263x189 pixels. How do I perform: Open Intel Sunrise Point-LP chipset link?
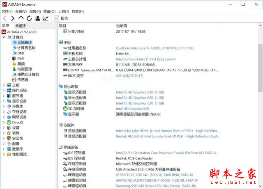146,59
